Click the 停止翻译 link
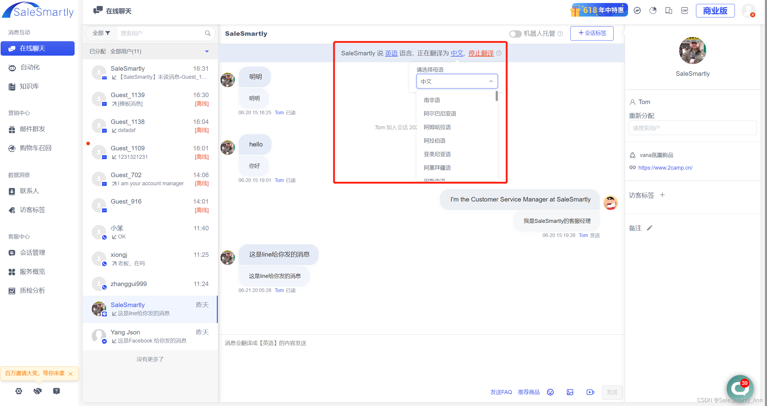 click(481, 53)
